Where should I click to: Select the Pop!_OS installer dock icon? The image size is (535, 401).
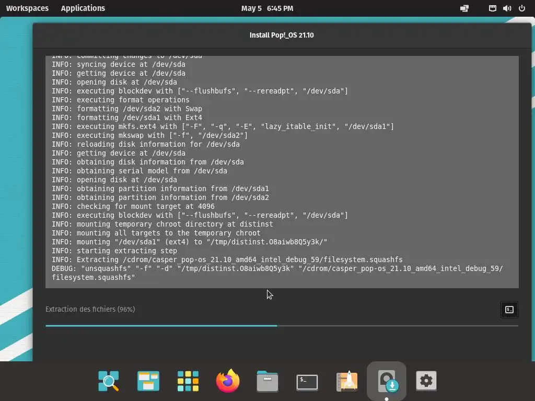click(387, 381)
